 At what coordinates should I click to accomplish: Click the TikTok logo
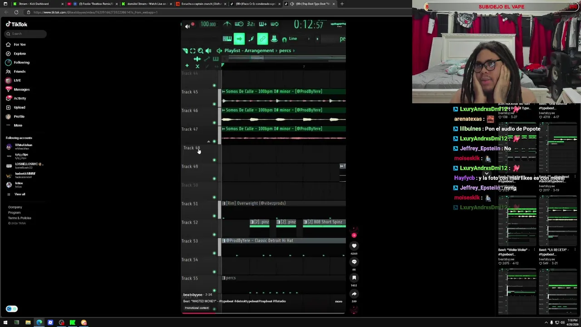16,24
